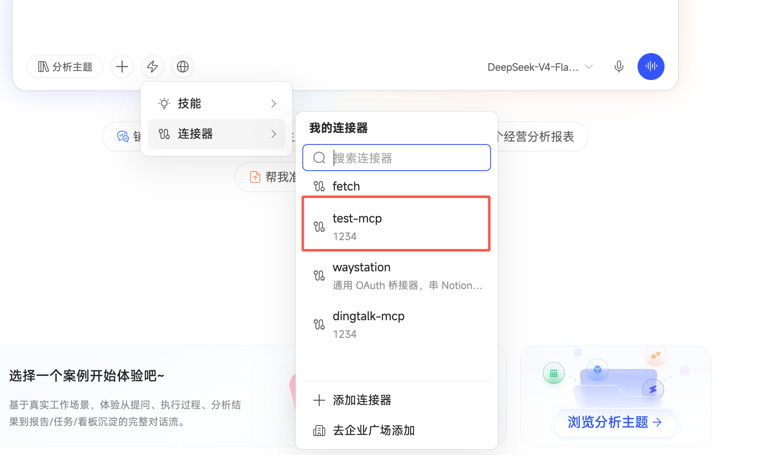Click the connector icon beside dingtalk-mcp
The width and height of the screenshot is (758, 455).
(319, 324)
